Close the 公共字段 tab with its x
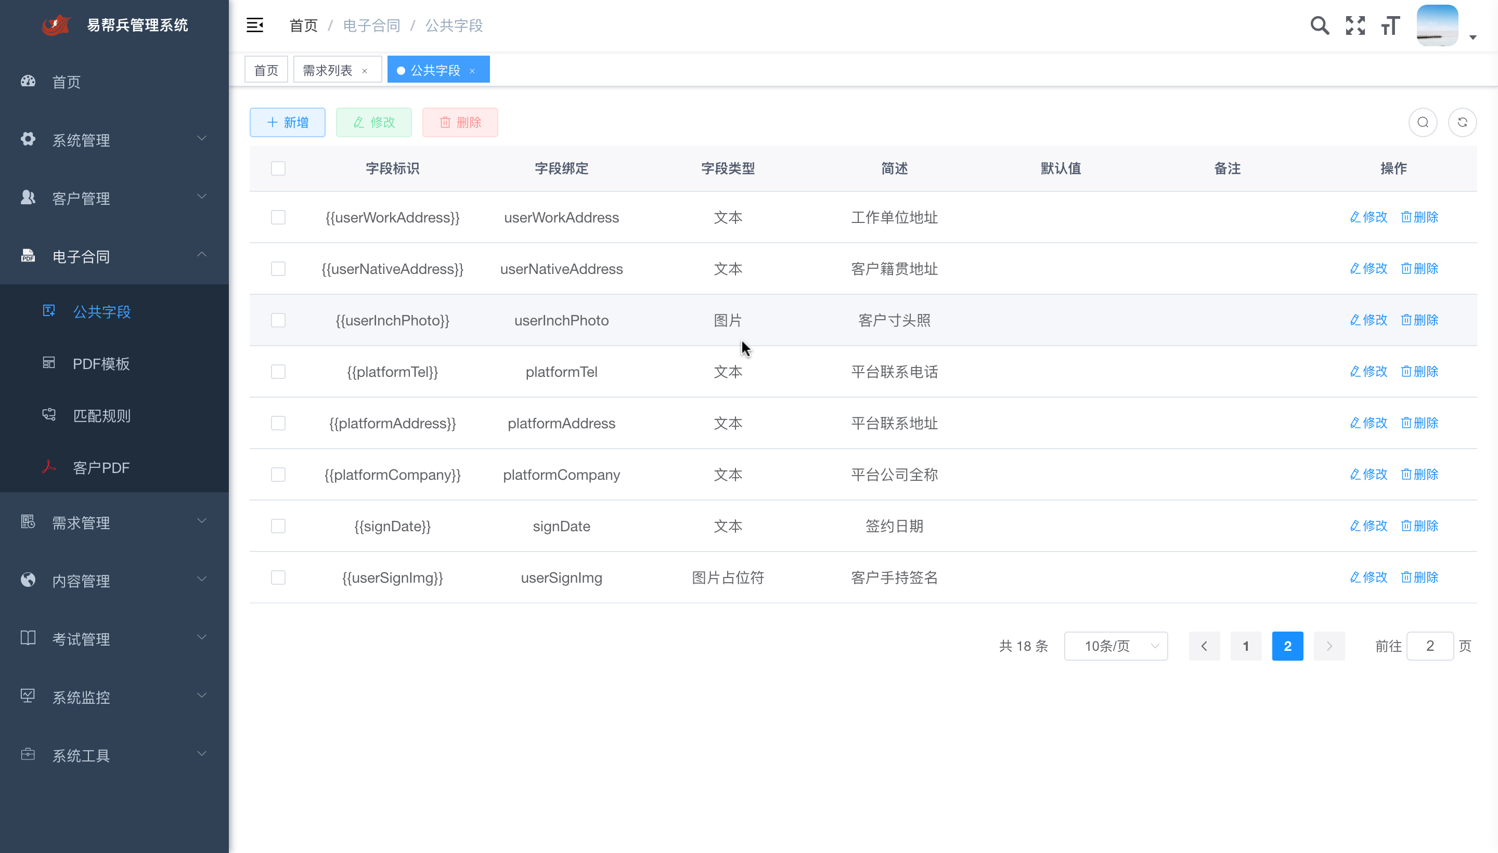 (472, 71)
